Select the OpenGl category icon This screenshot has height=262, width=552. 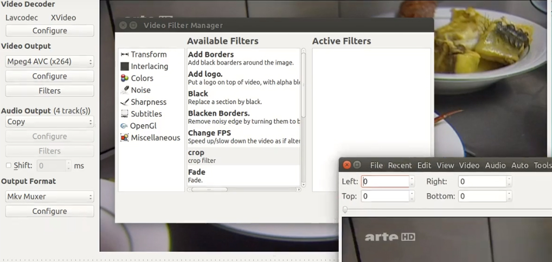point(124,126)
